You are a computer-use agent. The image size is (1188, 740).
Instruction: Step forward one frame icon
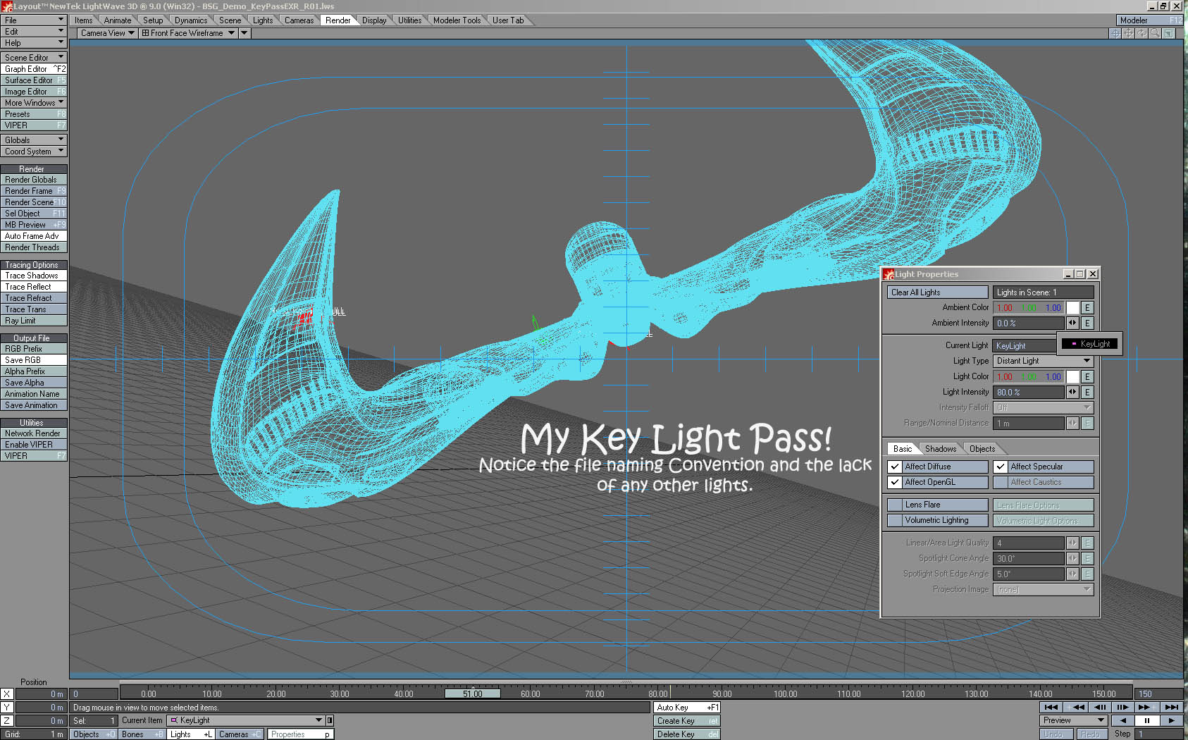pos(1123,707)
